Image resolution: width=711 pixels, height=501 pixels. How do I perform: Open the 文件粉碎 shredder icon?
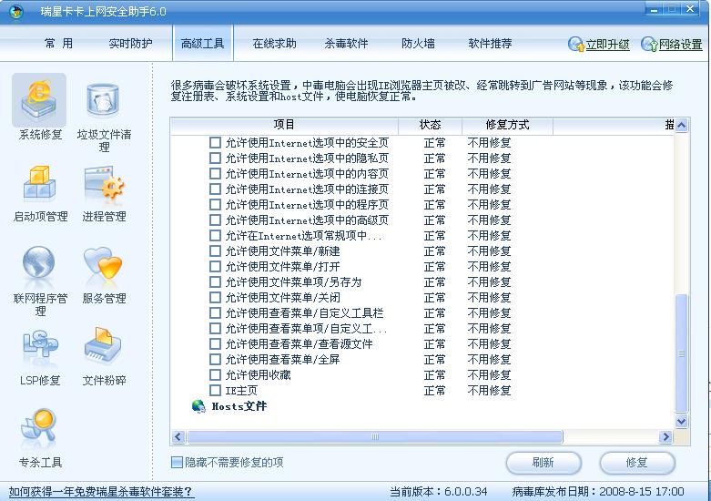pyautogui.click(x=103, y=345)
